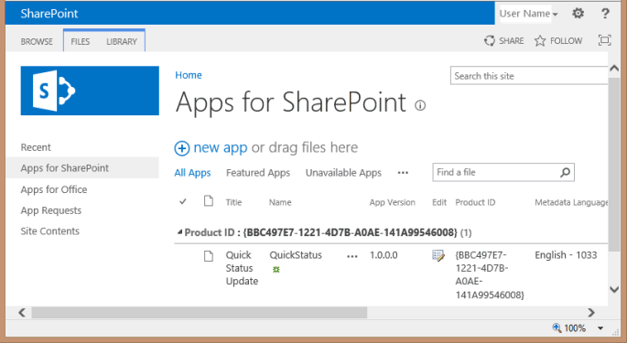Click the Quick Status Update title cell
Image resolution: width=627 pixels, height=343 pixels.
click(242, 268)
